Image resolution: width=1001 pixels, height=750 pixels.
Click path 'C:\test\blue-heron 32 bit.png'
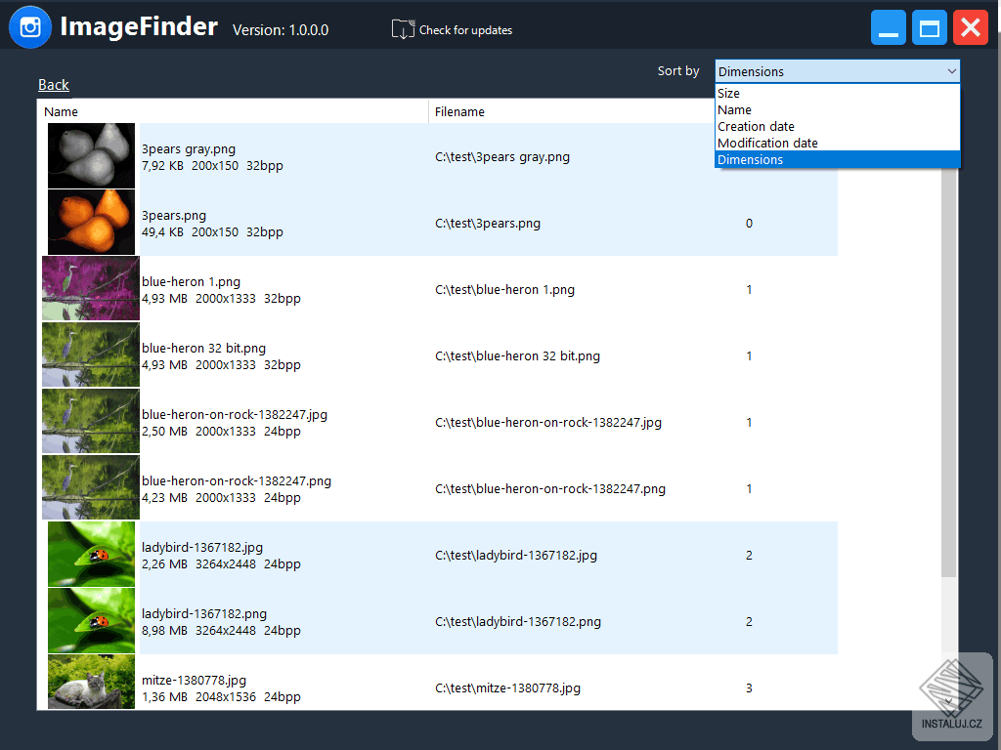(x=518, y=355)
